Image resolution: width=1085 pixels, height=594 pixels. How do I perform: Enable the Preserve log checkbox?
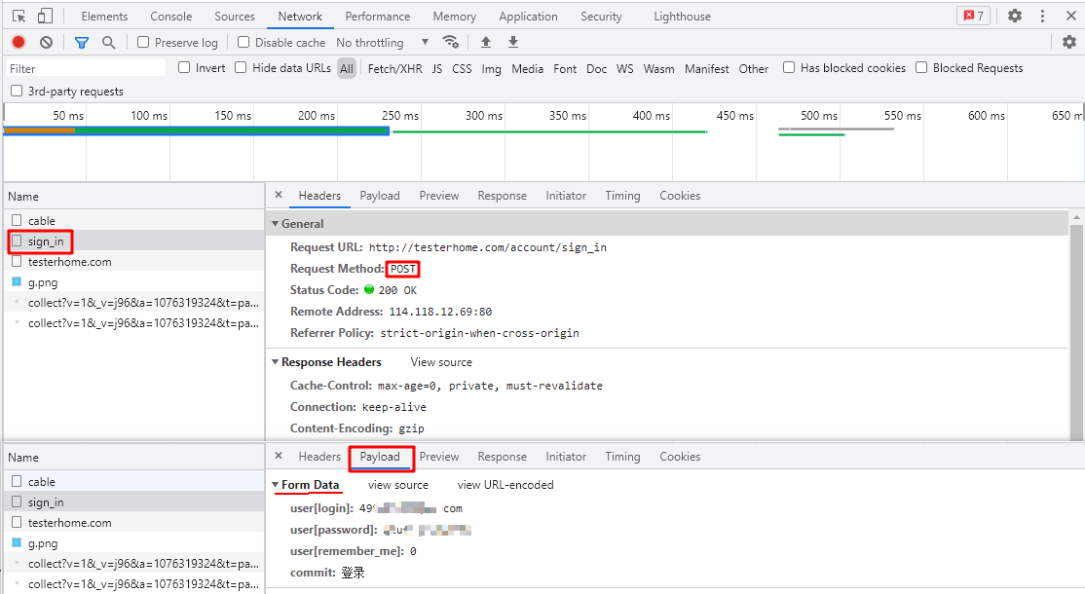click(143, 43)
